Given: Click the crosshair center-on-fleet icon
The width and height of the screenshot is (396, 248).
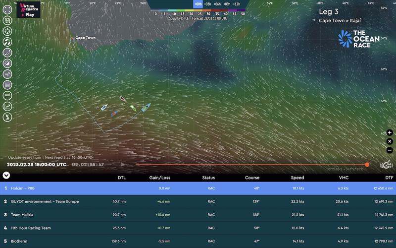Looking at the screenshot, I should pyautogui.click(x=7, y=31).
